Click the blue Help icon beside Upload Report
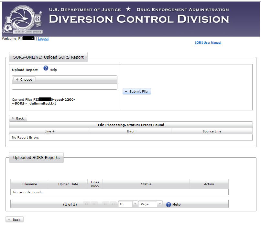Image resolution: width=261 pixels, height=225 pixels. click(46, 68)
